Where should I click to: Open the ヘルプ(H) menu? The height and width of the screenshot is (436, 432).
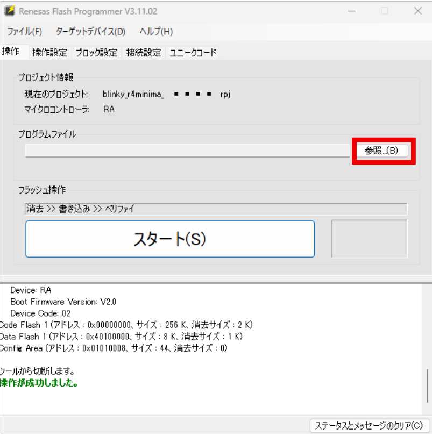(156, 32)
